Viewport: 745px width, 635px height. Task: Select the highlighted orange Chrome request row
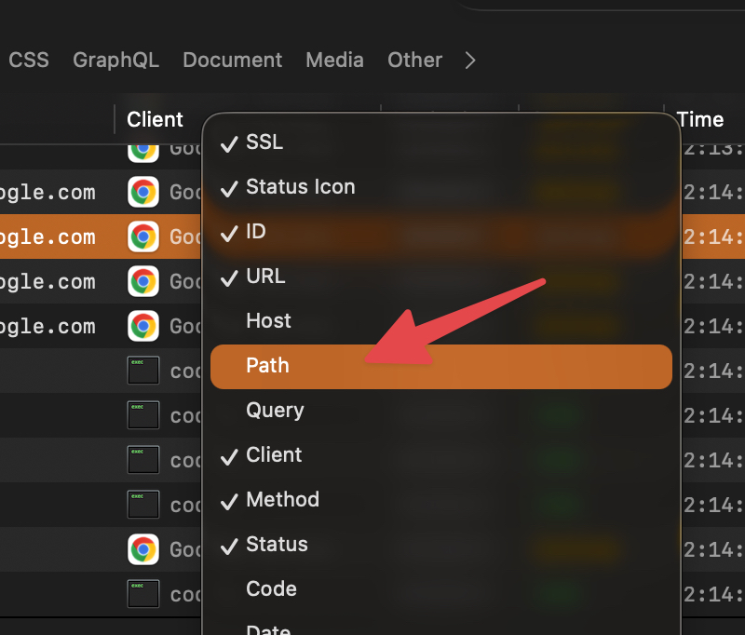click(x=100, y=236)
